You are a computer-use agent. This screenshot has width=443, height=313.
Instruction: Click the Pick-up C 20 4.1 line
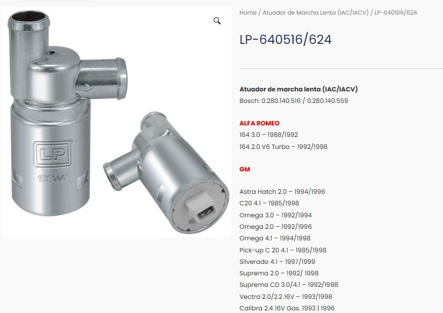(x=283, y=250)
